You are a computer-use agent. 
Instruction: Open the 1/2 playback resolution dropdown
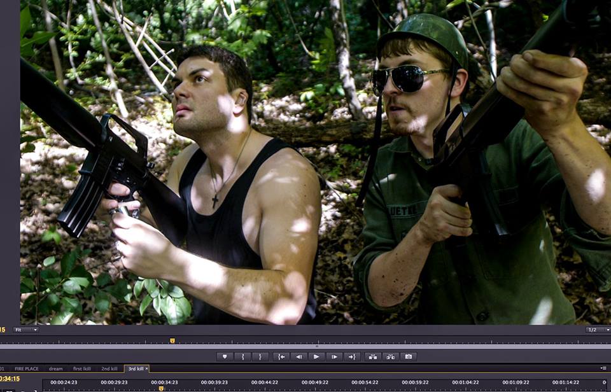pos(597,330)
